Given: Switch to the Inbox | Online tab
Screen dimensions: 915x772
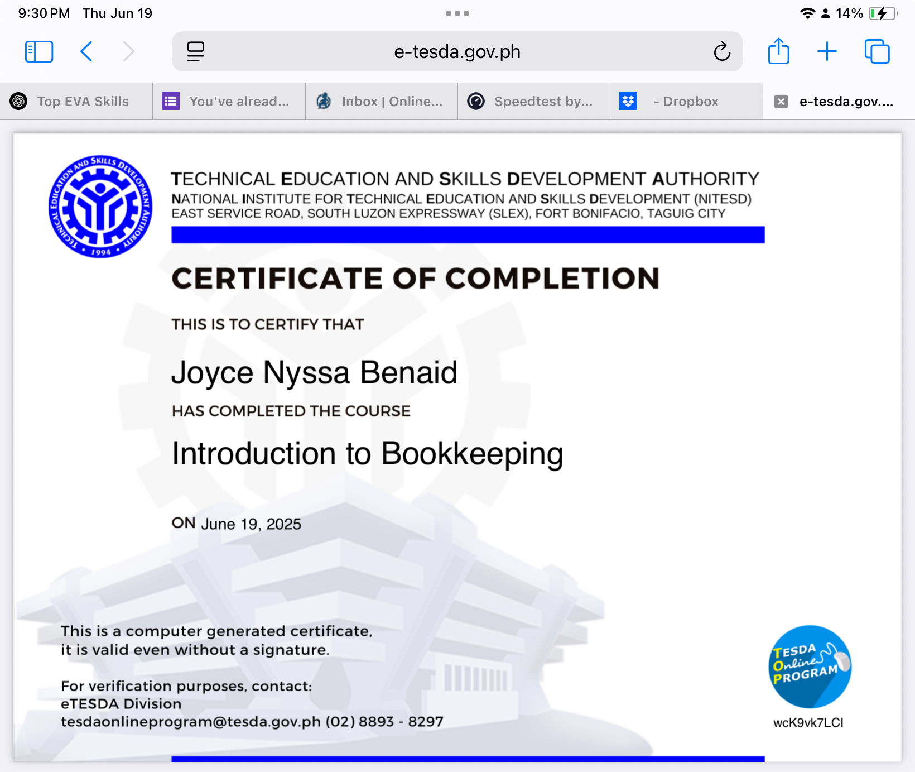Looking at the screenshot, I should coord(381,101).
